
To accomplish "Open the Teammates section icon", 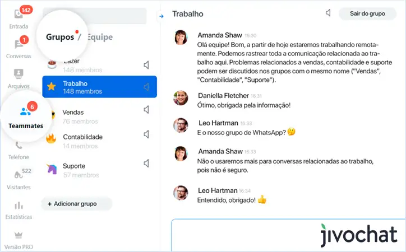I will point(25,111).
